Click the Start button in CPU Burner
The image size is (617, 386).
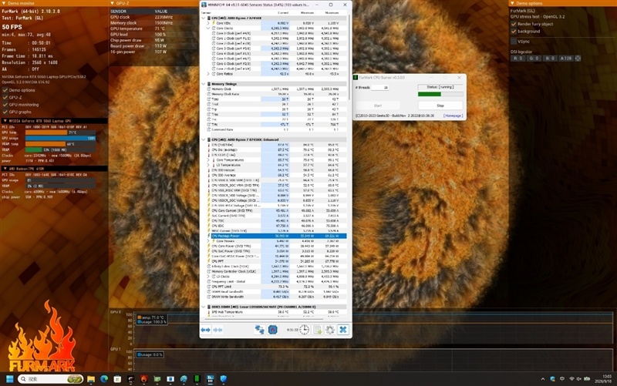[378, 106]
